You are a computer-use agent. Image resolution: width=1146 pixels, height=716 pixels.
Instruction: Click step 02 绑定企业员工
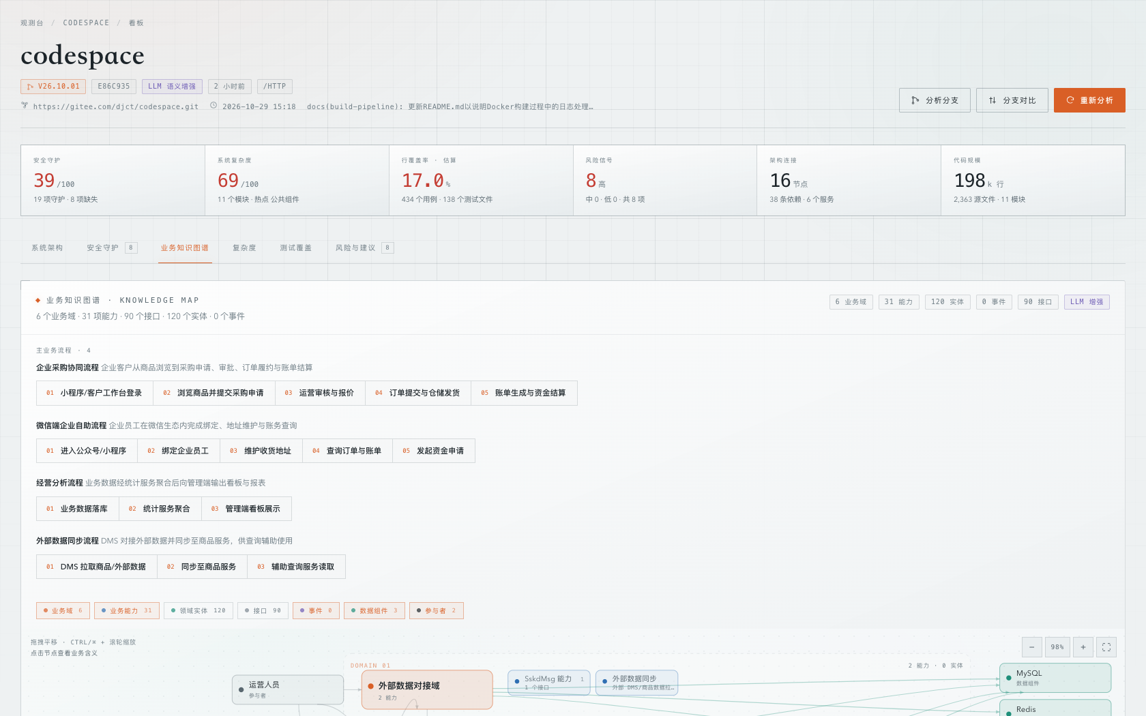pos(179,451)
